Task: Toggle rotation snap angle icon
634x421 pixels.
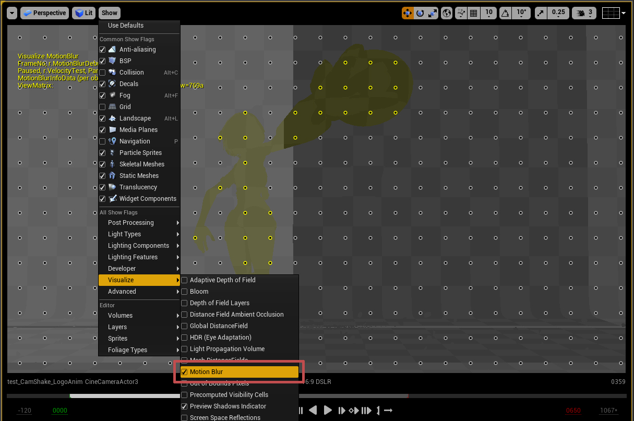Action: coord(506,13)
